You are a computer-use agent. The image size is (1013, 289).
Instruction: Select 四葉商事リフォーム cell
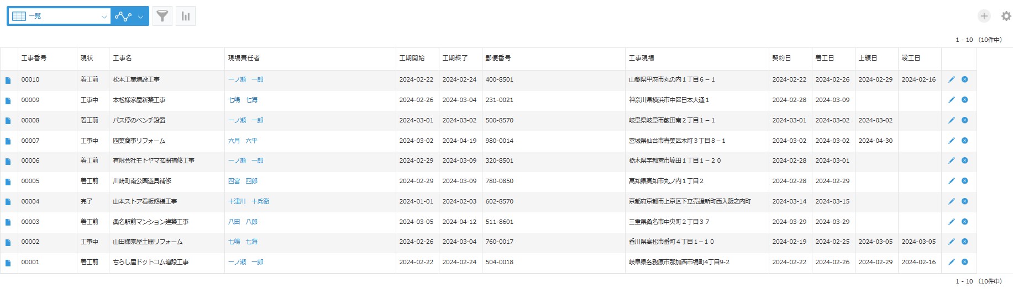click(x=167, y=141)
